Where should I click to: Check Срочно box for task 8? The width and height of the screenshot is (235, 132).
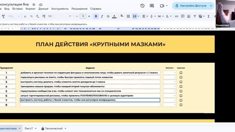coord(181,105)
